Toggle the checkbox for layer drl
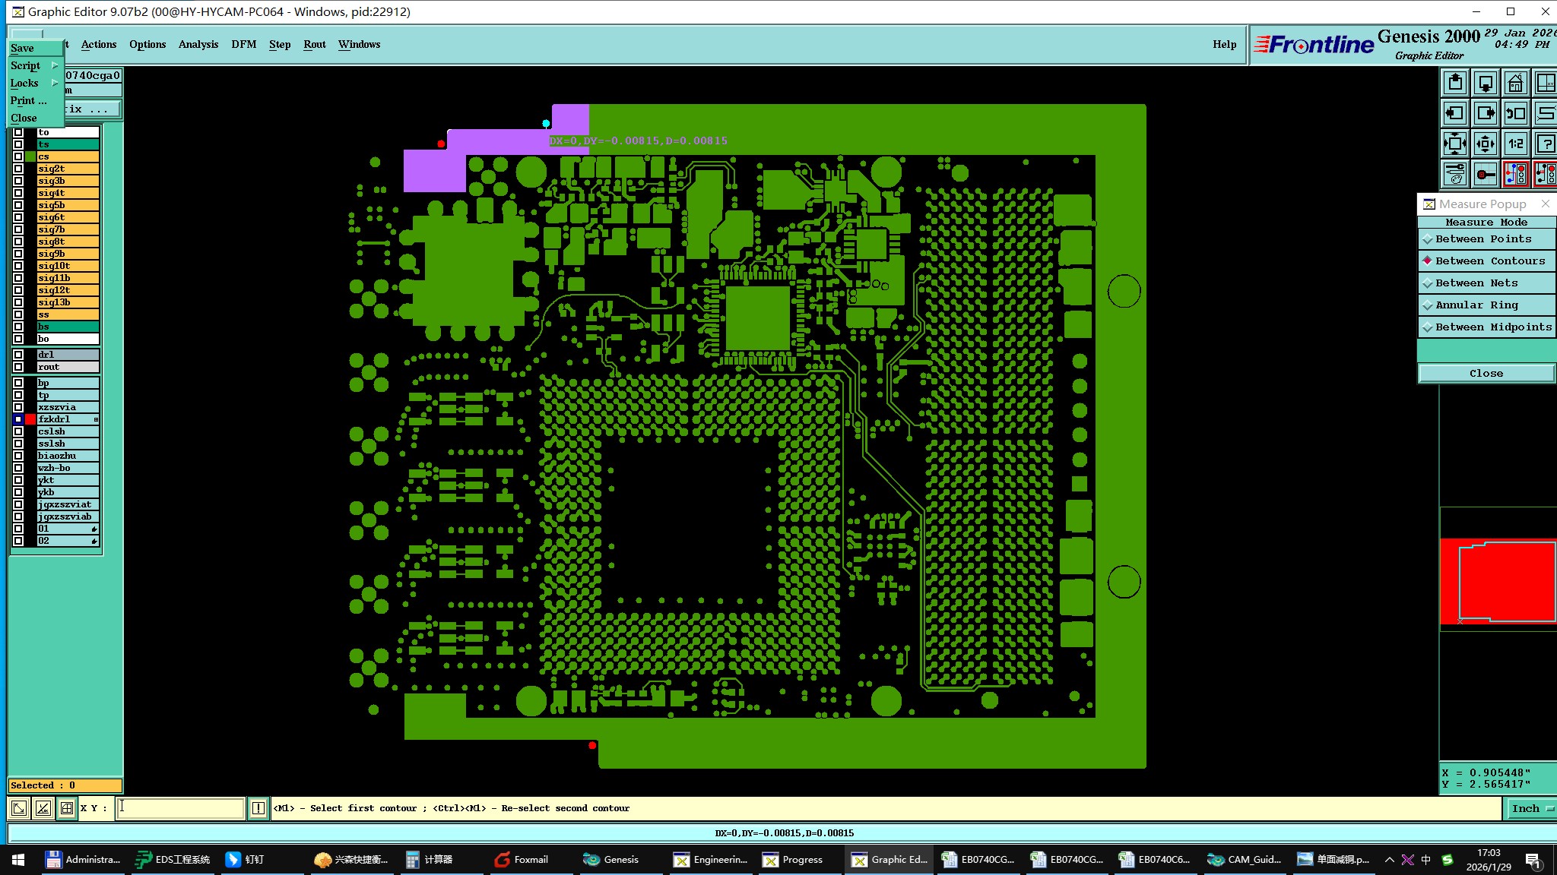Image resolution: width=1557 pixels, height=875 pixels. click(x=18, y=355)
